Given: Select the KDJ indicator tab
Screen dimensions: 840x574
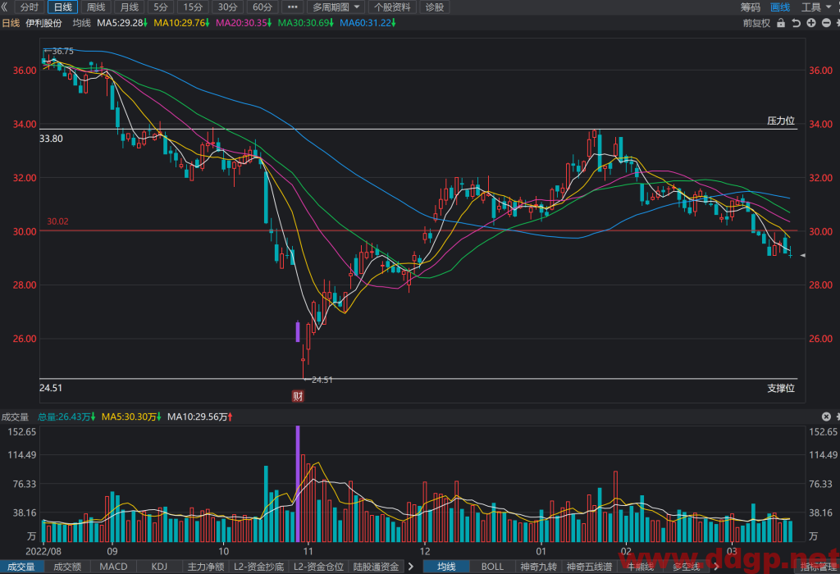Looking at the screenshot, I should (159, 567).
